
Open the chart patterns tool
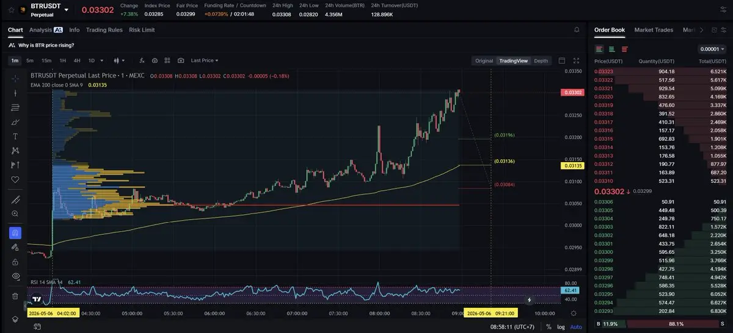coord(16,151)
